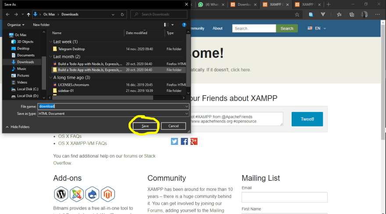Refresh the Downloads folder listing
The image size is (386, 214).
[122, 14]
